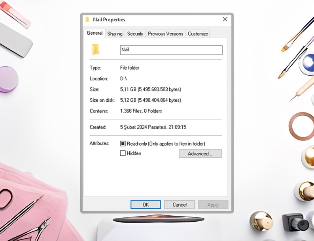Select the General tab
The width and height of the screenshot is (314, 241).
click(x=95, y=33)
